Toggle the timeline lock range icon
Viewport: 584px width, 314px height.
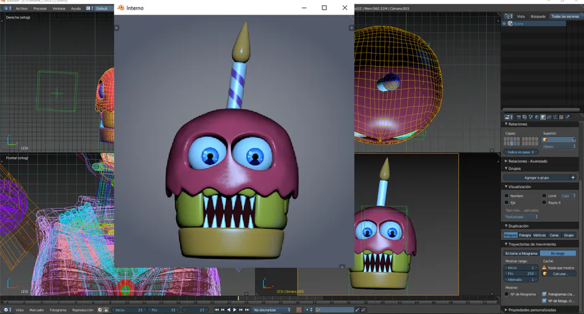[106, 310]
